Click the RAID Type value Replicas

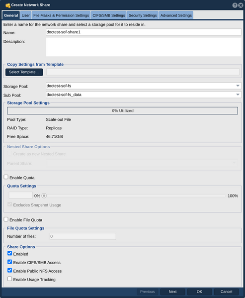pos(54,128)
